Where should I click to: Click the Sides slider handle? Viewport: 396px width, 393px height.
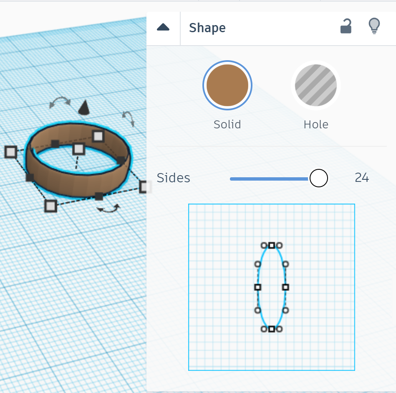(x=319, y=178)
